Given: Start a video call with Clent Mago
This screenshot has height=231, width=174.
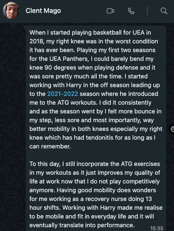Looking at the screenshot, I should point(110,11).
